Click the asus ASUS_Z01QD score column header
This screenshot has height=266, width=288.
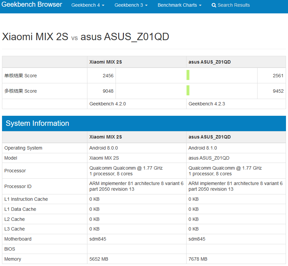[209, 62]
